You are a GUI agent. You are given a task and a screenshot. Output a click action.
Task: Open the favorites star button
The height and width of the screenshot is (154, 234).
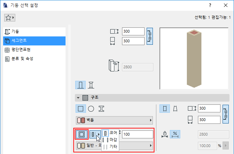click(x=10, y=18)
